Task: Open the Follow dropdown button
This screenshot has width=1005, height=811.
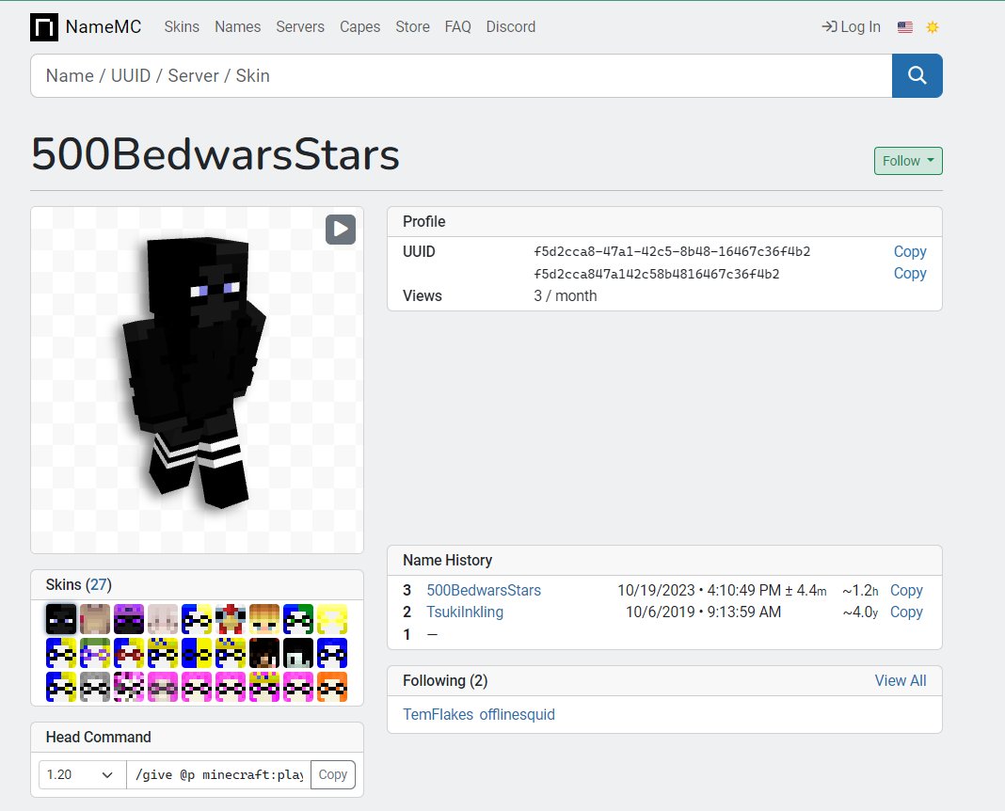Action: [908, 161]
